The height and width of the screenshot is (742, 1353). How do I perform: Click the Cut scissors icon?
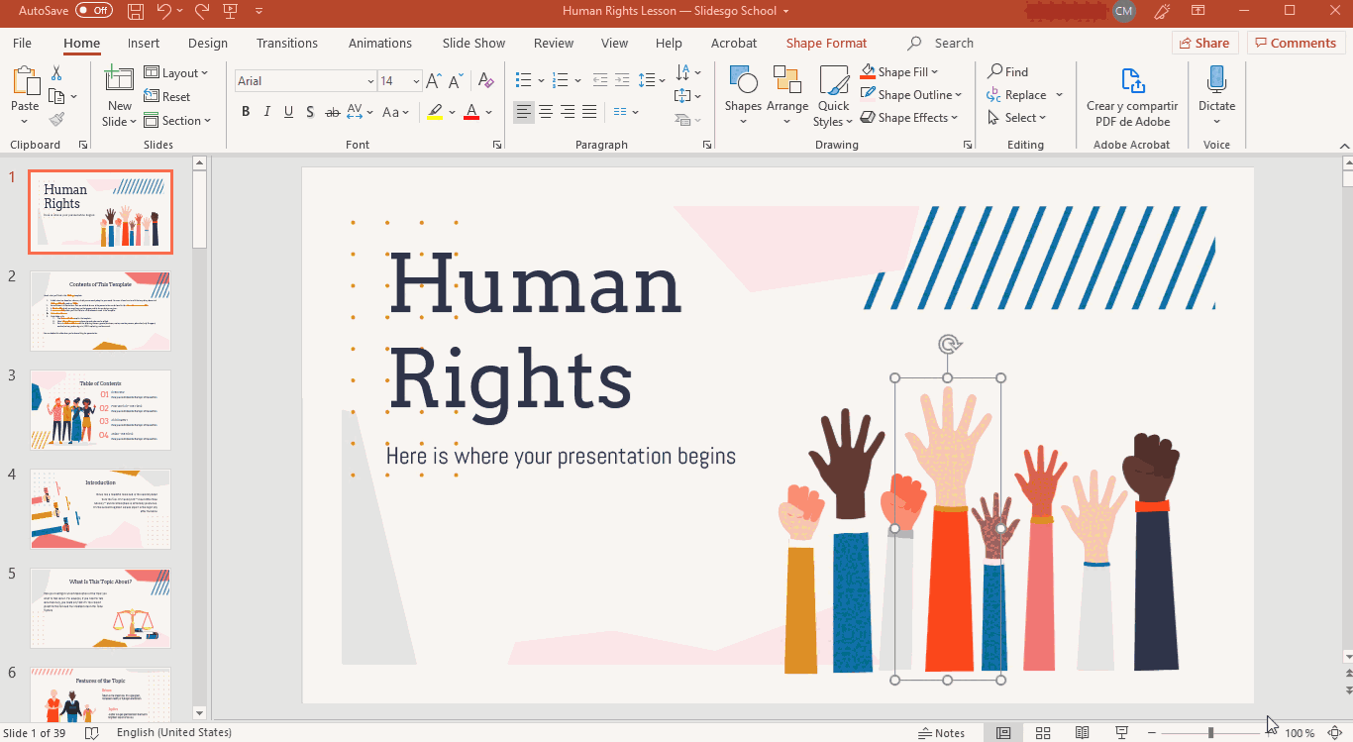click(x=56, y=73)
